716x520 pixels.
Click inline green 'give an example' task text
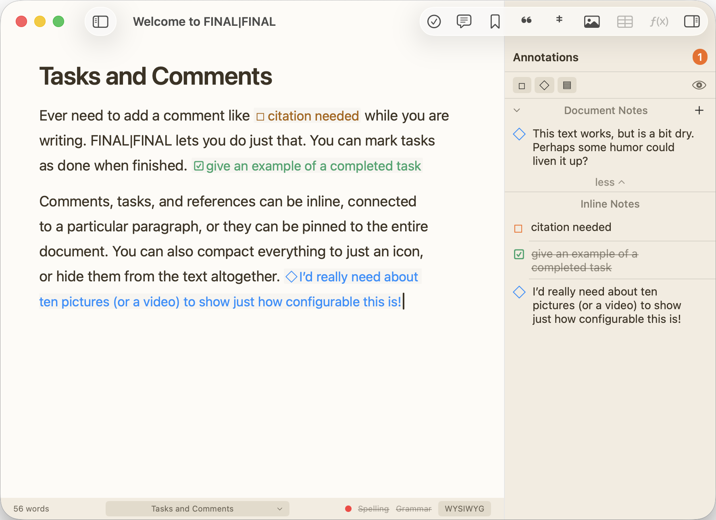click(313, 166)
